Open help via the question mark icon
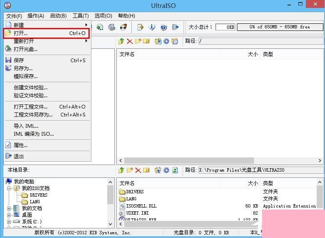 coord(164,27)
